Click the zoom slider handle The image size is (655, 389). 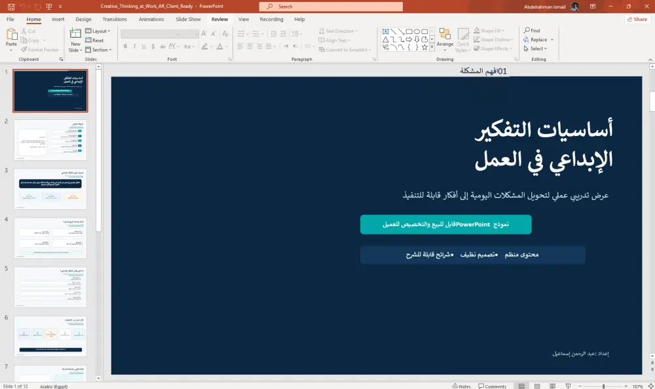point(604,386)
